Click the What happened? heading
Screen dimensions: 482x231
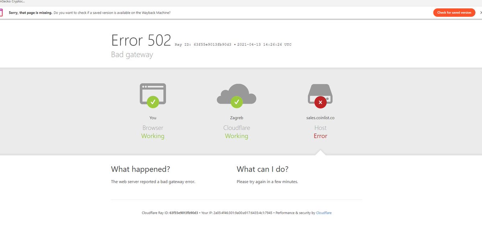(x=141, y=169)
